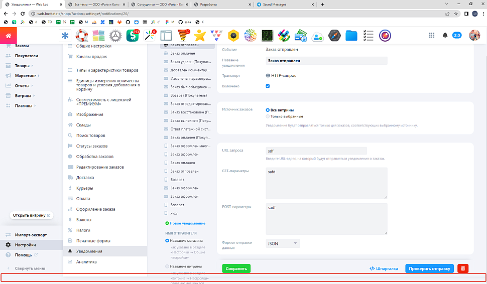The image size is (487, 284).
Task: Uncheck the Включено checkbox
Action: pos(268,86)
